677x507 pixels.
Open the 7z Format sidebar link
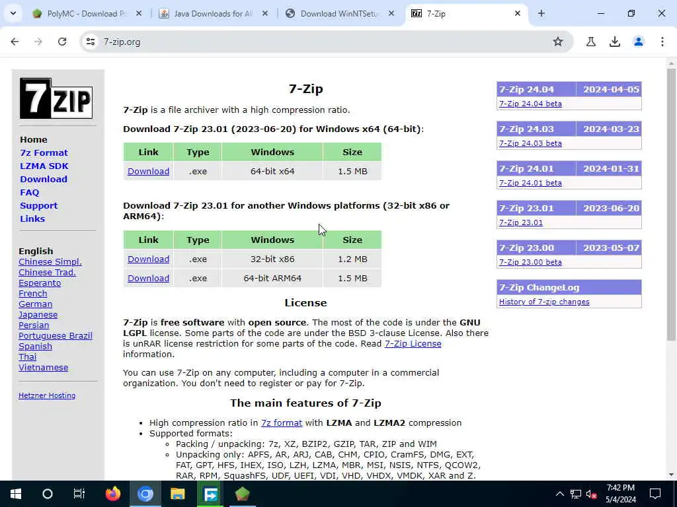coord(44,152)
